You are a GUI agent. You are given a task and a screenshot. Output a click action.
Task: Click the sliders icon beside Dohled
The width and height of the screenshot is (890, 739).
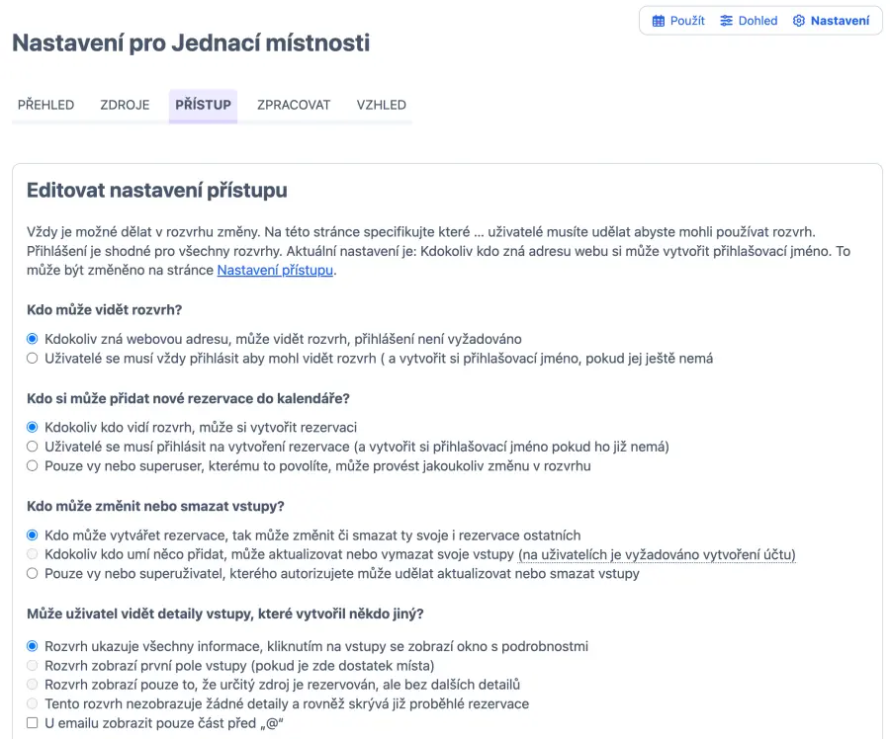727,21
